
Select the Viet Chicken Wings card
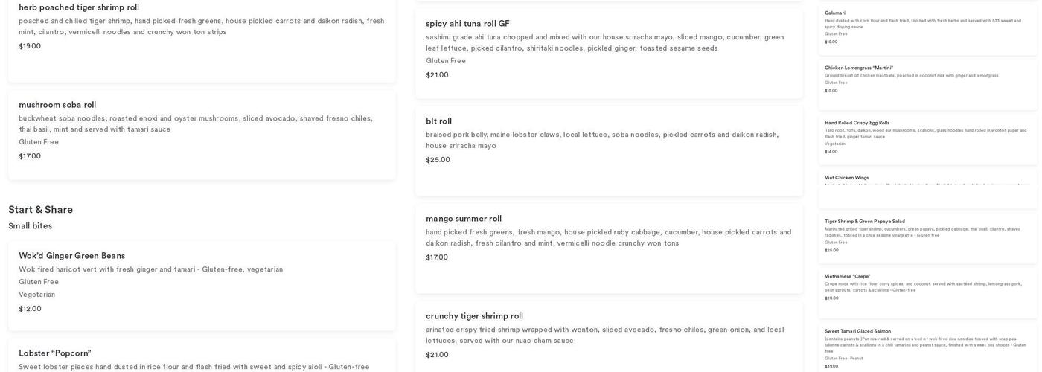846,178
